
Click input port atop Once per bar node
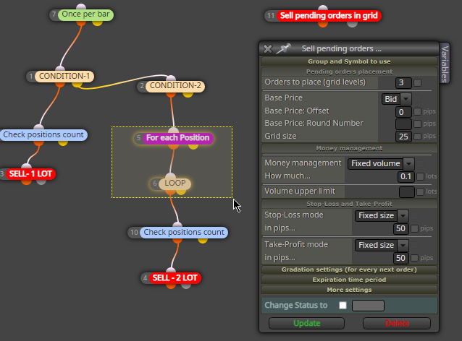[80, 7]
